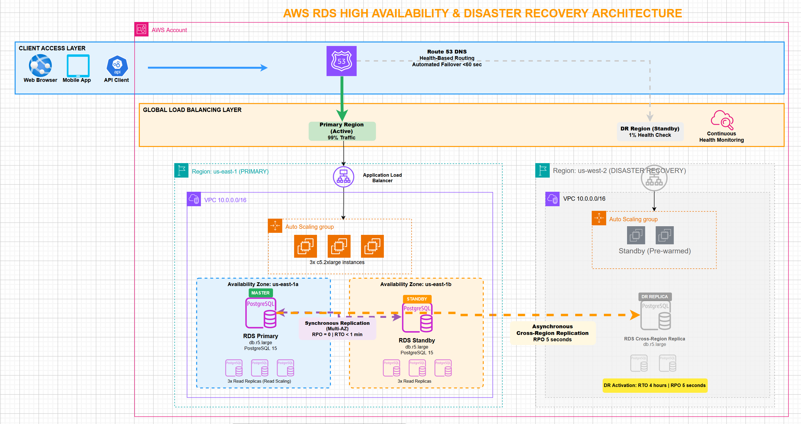Select the us-west-2 region flag icon
Image resolution: width=801 pixels, height=424 pixels.
542,170
